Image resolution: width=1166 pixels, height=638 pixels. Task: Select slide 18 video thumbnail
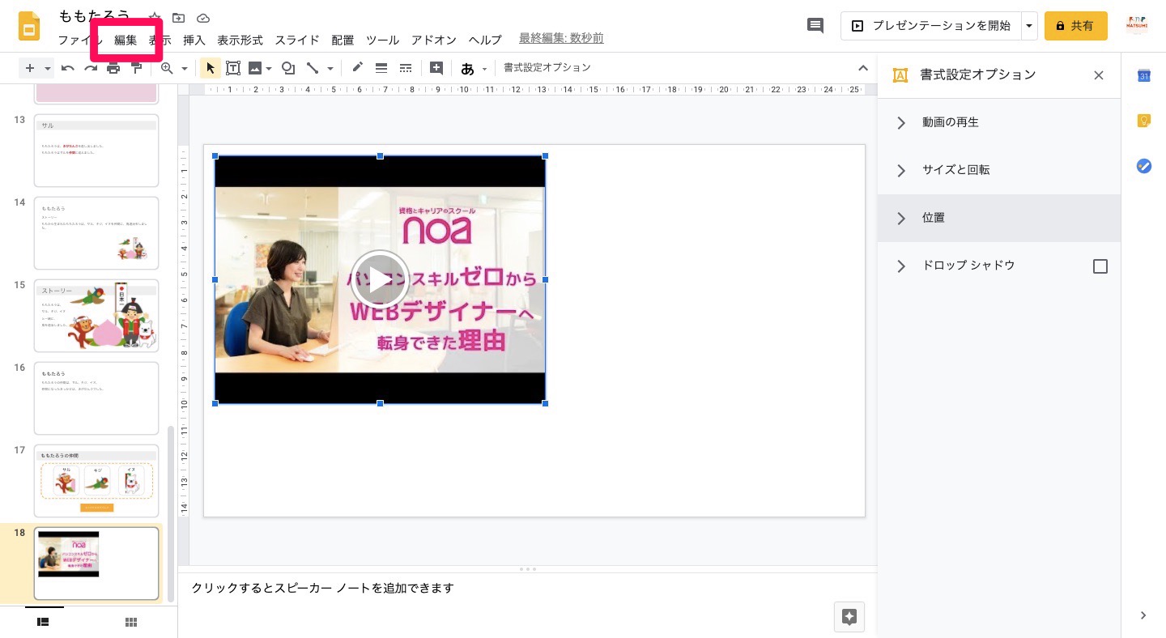coord(96,564)
